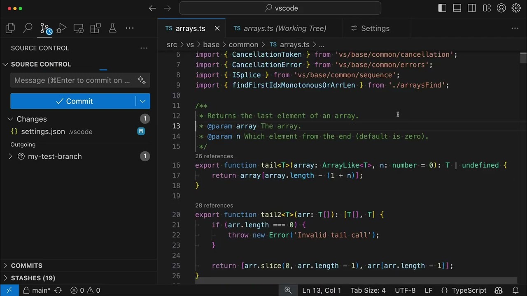Click the src breadcrumb segment

tap(172, 44)
